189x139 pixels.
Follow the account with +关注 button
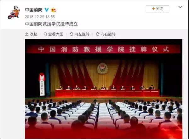[157, 9]
